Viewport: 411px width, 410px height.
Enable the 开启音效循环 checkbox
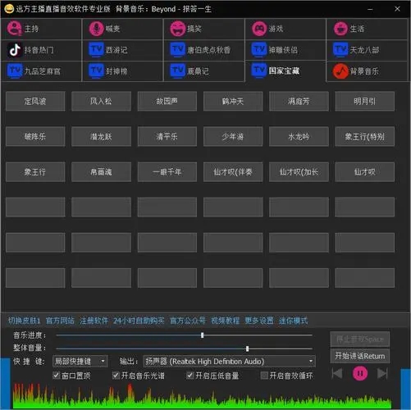pos(264,376)
